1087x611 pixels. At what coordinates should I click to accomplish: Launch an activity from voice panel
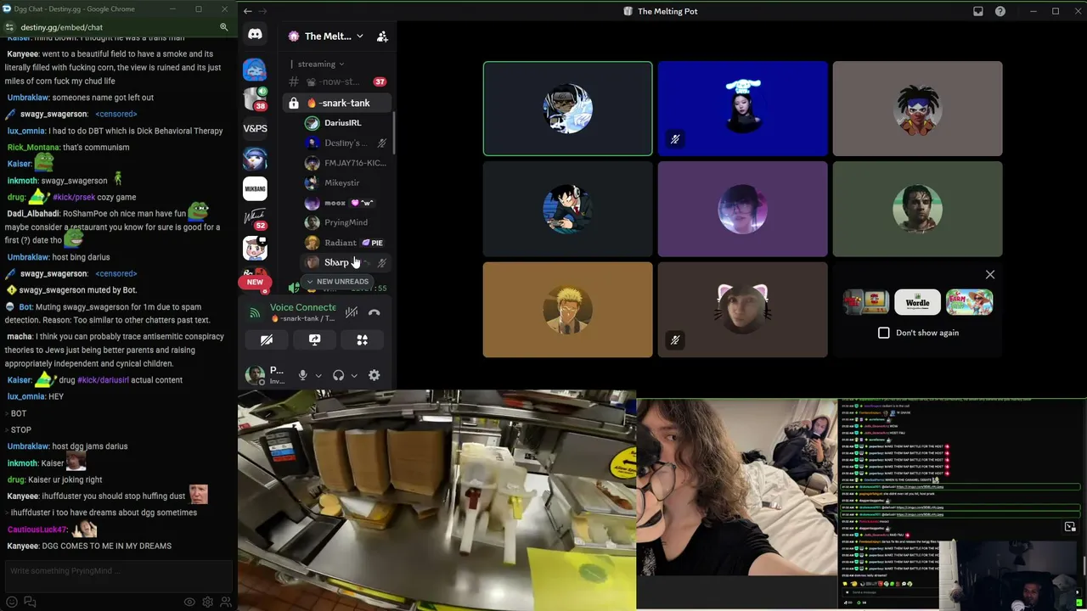pos(362,339)
